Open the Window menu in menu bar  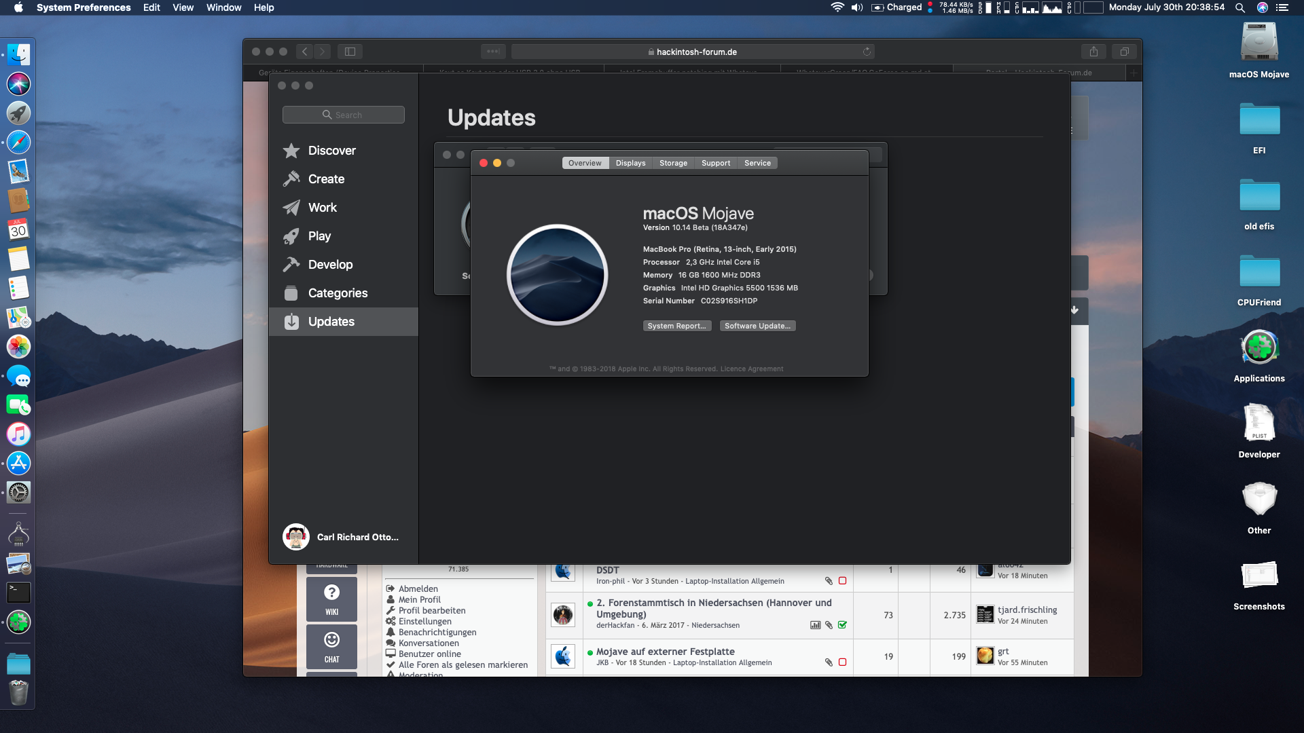click(x=223, y=7)
